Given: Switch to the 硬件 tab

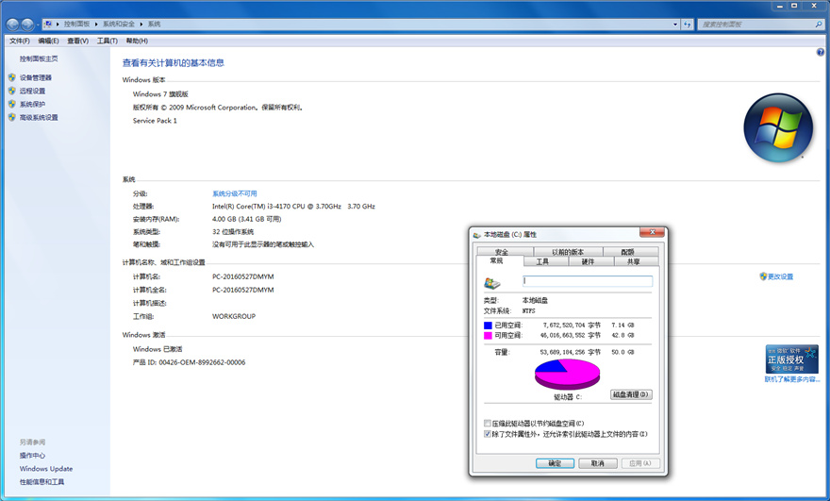Looking at the screenshot, I should click(590, 261).
